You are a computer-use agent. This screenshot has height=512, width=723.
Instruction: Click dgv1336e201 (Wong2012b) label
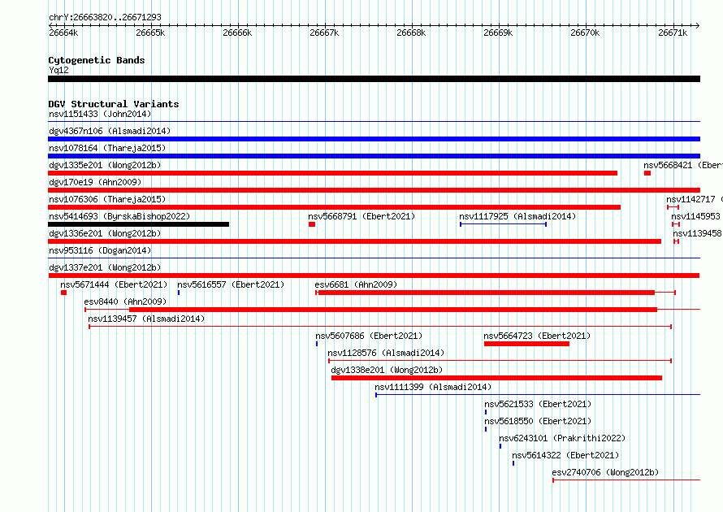(105, 233)
